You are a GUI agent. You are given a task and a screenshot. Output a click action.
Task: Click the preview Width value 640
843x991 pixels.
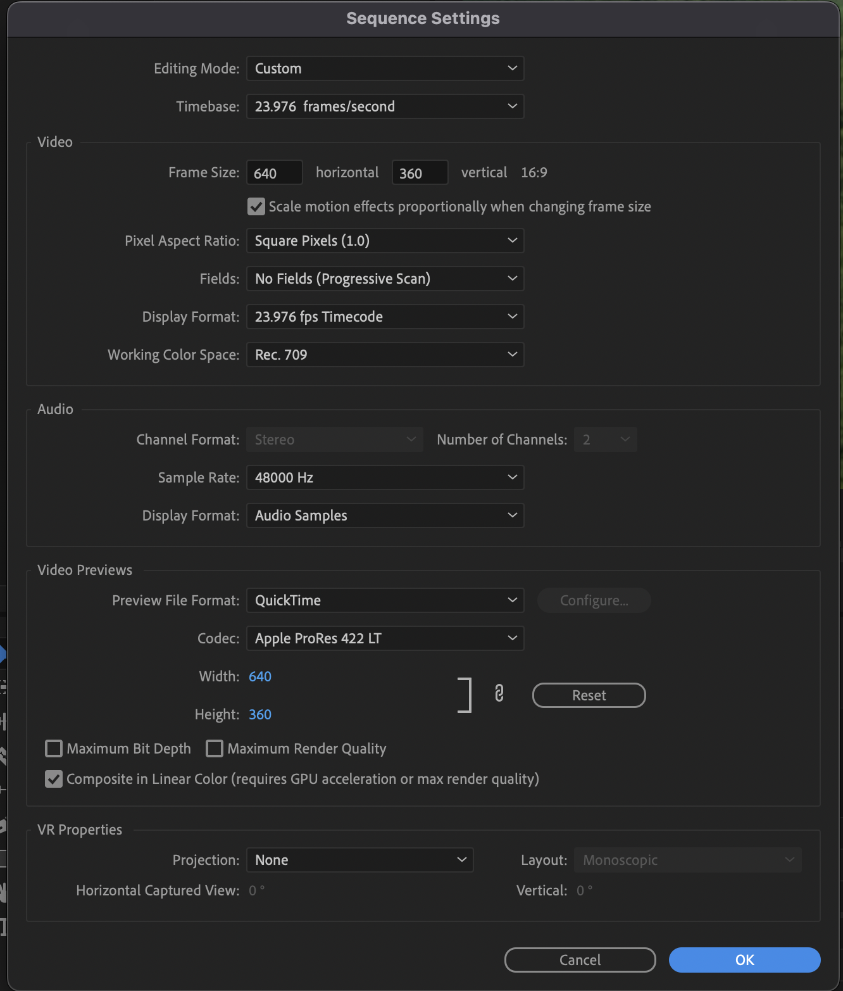click(260, 676)
